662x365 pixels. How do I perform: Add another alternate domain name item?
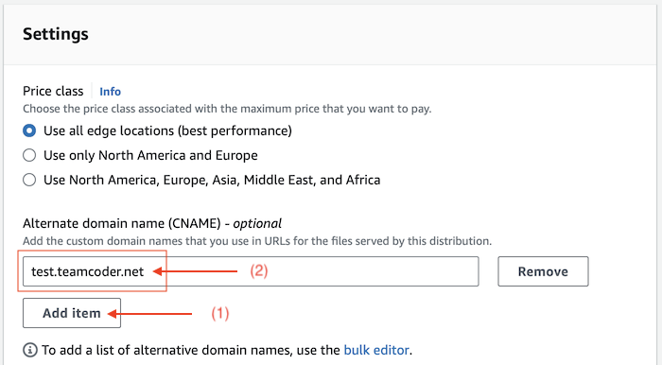[x=72, y=313]
